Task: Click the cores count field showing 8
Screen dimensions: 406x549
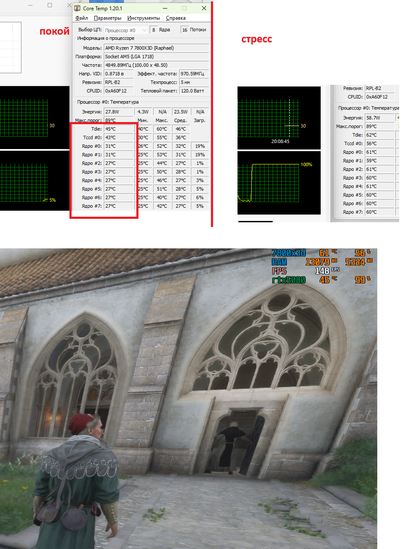Action: (x=153, y=30)
